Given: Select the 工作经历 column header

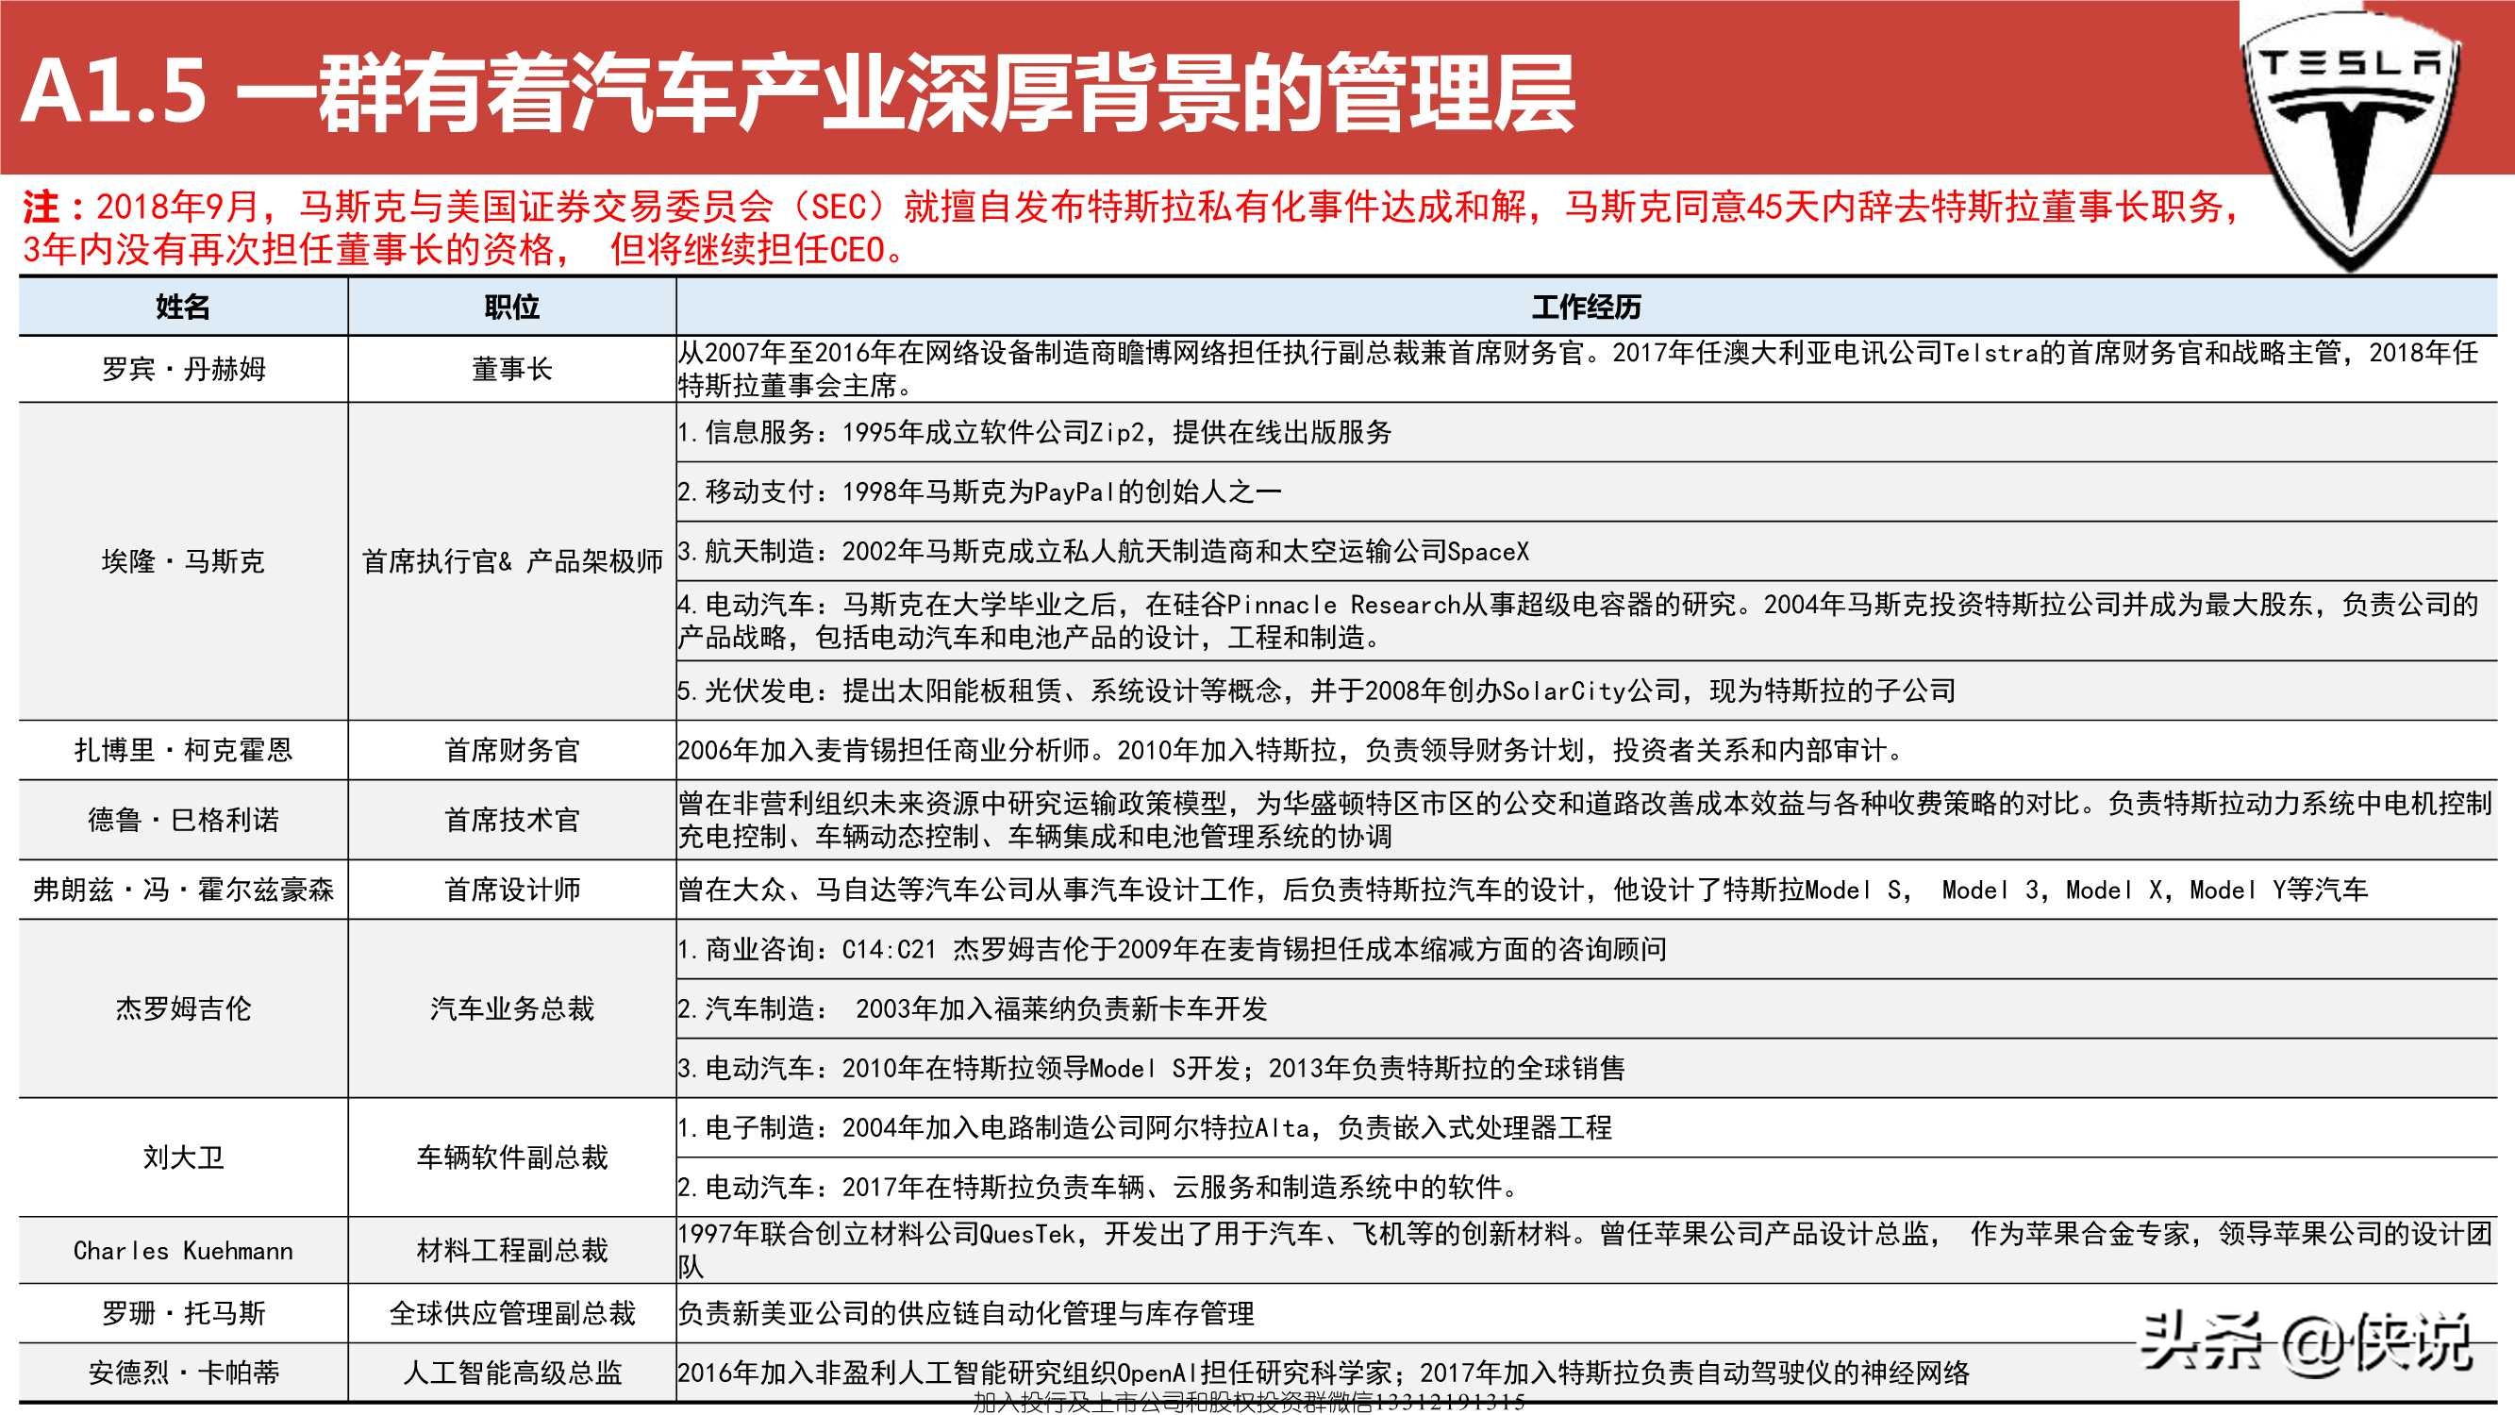Looking at the screenshot, I should click(x=1591, y=308).
